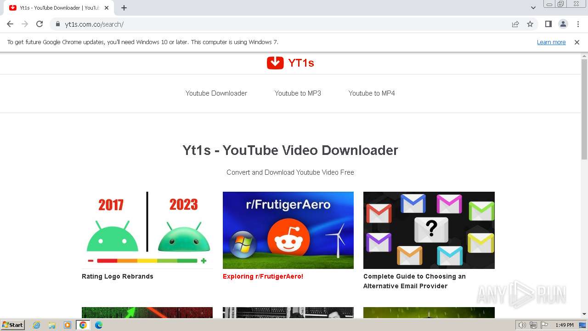The image size is (588, 331).
Task: Open the Chrome three-dot menu
Action: (578, 24)
